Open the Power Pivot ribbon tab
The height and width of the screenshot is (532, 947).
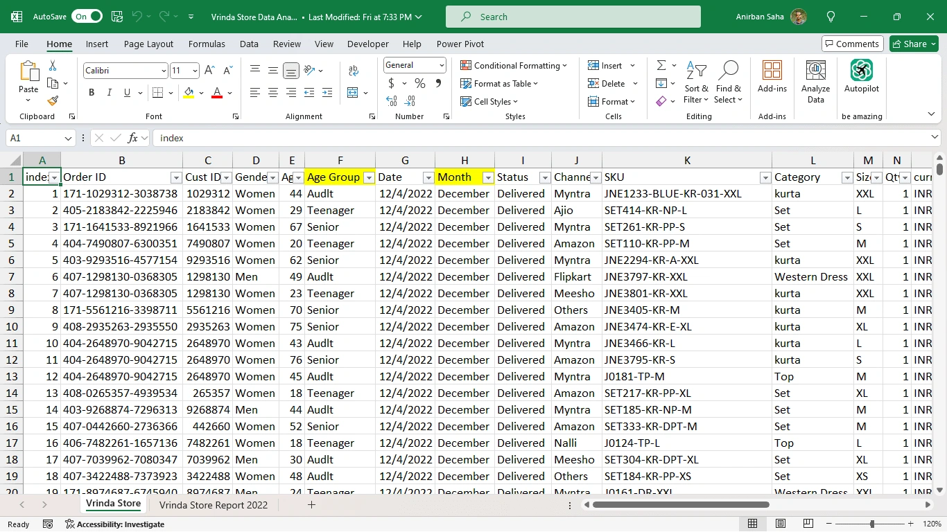pos(460,44)
